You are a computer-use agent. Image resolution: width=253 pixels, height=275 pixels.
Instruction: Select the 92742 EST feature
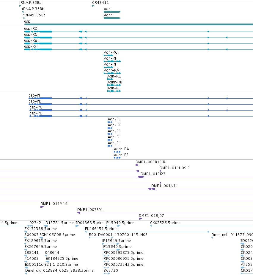tap(31, 226)
